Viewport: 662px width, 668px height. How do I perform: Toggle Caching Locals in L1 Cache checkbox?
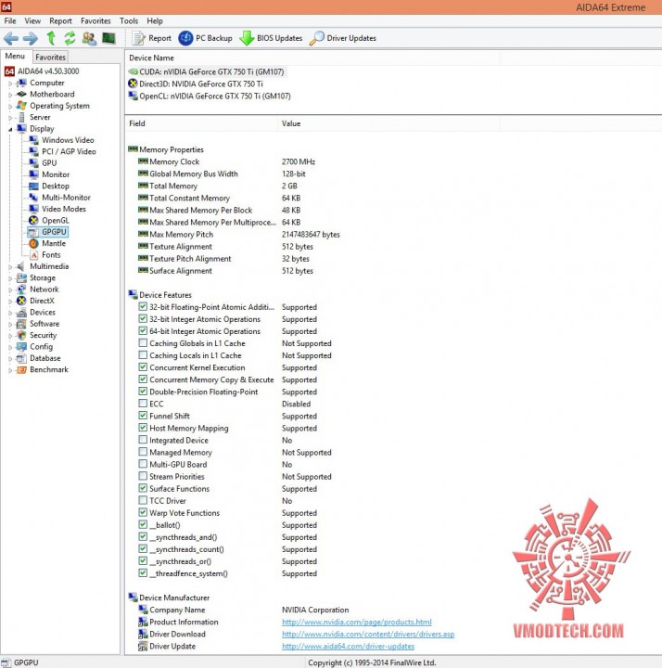tap(143, 354)
